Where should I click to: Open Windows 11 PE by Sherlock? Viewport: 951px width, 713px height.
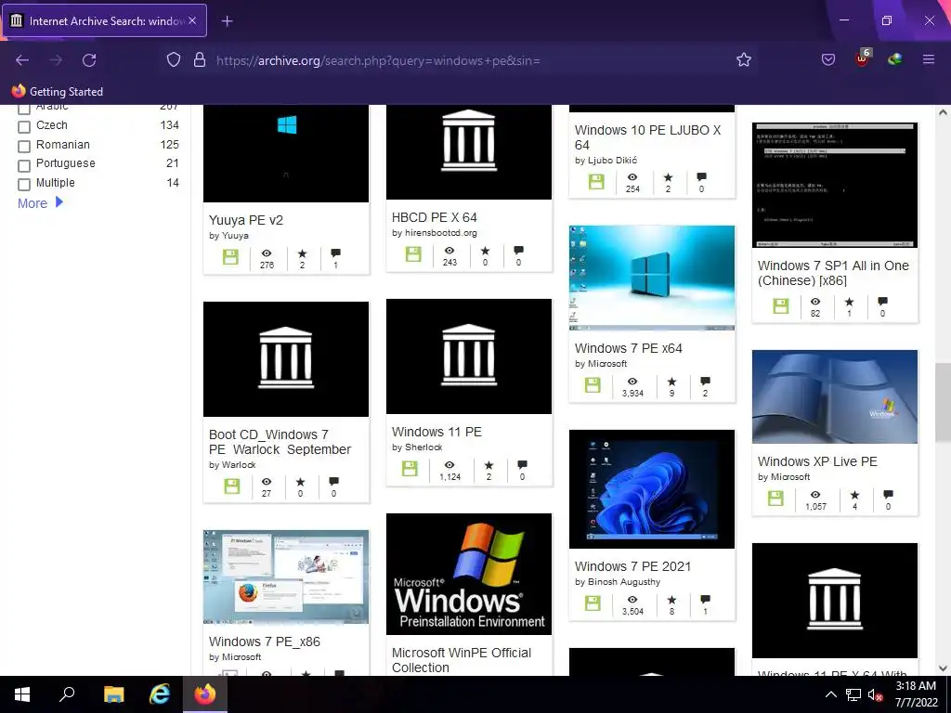point(436,432)
